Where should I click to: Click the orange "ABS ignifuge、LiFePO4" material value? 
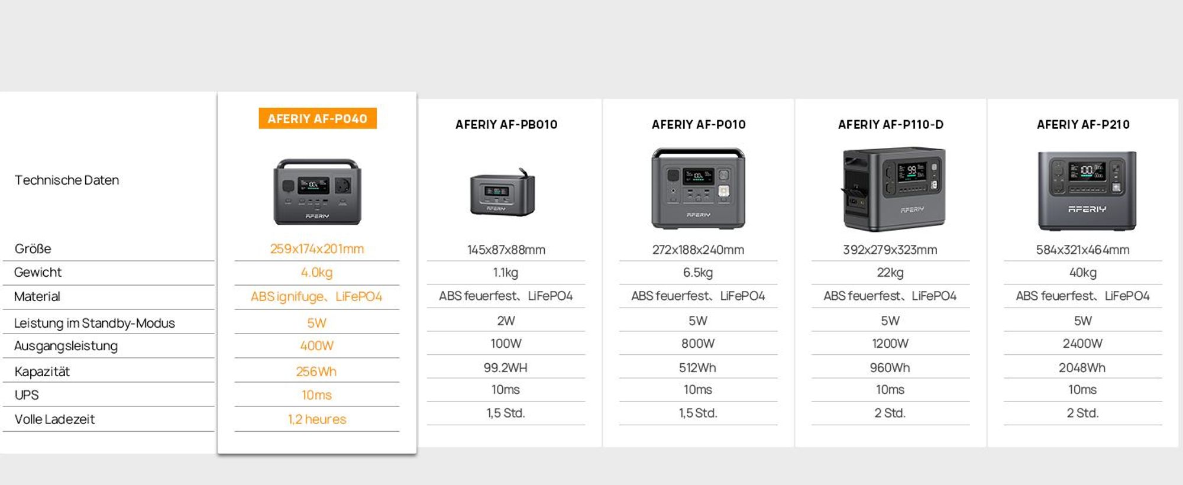pyautogui.click(x=316, y=296)
